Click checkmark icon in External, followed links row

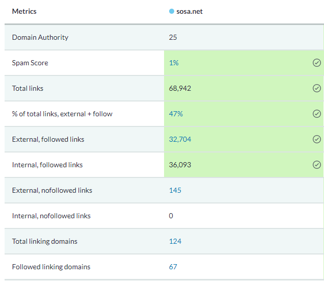(x=316, y=139)
